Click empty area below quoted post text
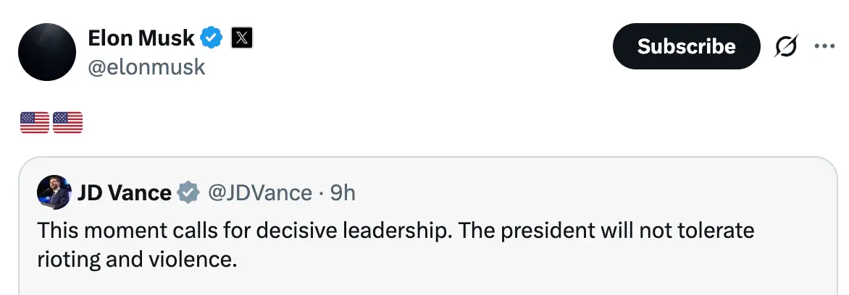Screen dimensions: 849x295 click(435, 283)
